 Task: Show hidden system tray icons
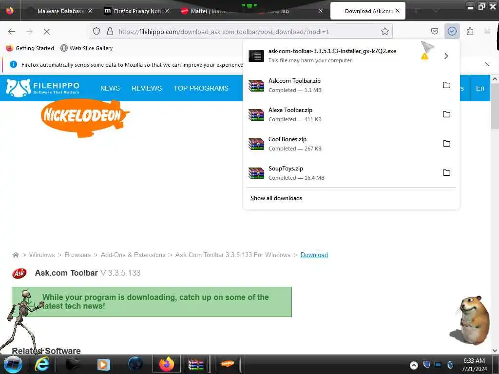click(x=413, y=365)
